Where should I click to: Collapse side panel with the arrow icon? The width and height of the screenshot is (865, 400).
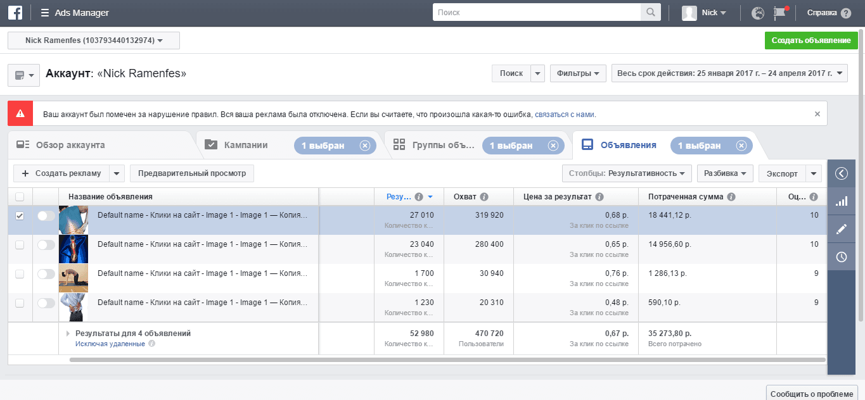[842, 173]
